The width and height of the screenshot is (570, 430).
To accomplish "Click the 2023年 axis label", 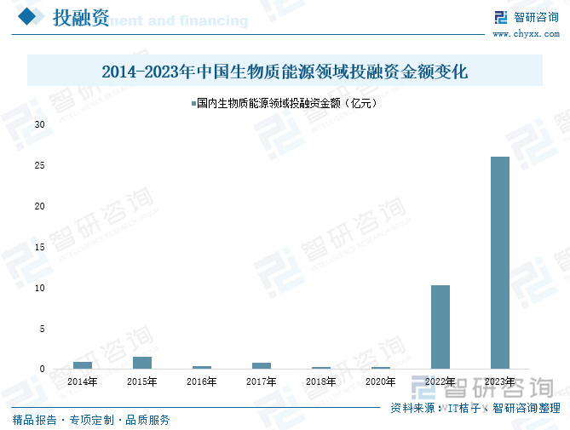I will [x=499, y=381].
